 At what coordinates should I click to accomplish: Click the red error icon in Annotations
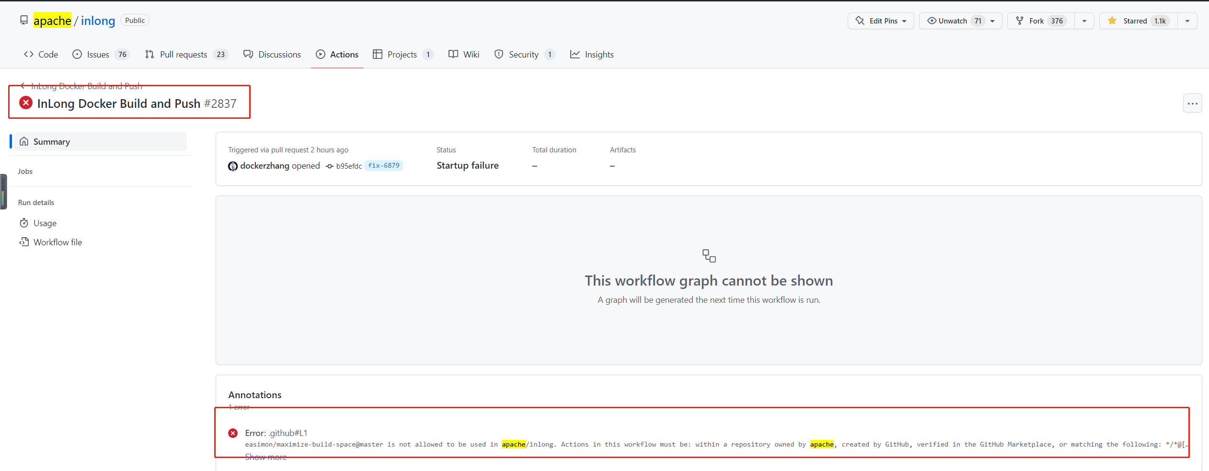pyautogui.click(x=233, y=433)
